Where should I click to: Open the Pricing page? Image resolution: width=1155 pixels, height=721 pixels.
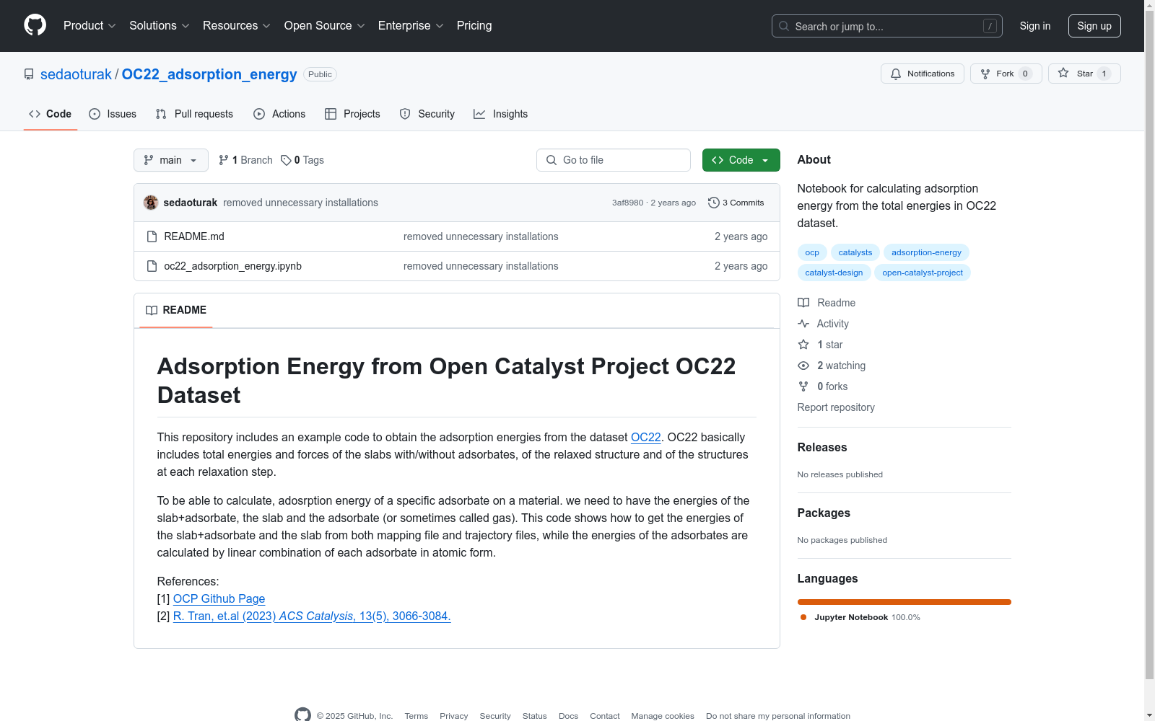(474, 26)
